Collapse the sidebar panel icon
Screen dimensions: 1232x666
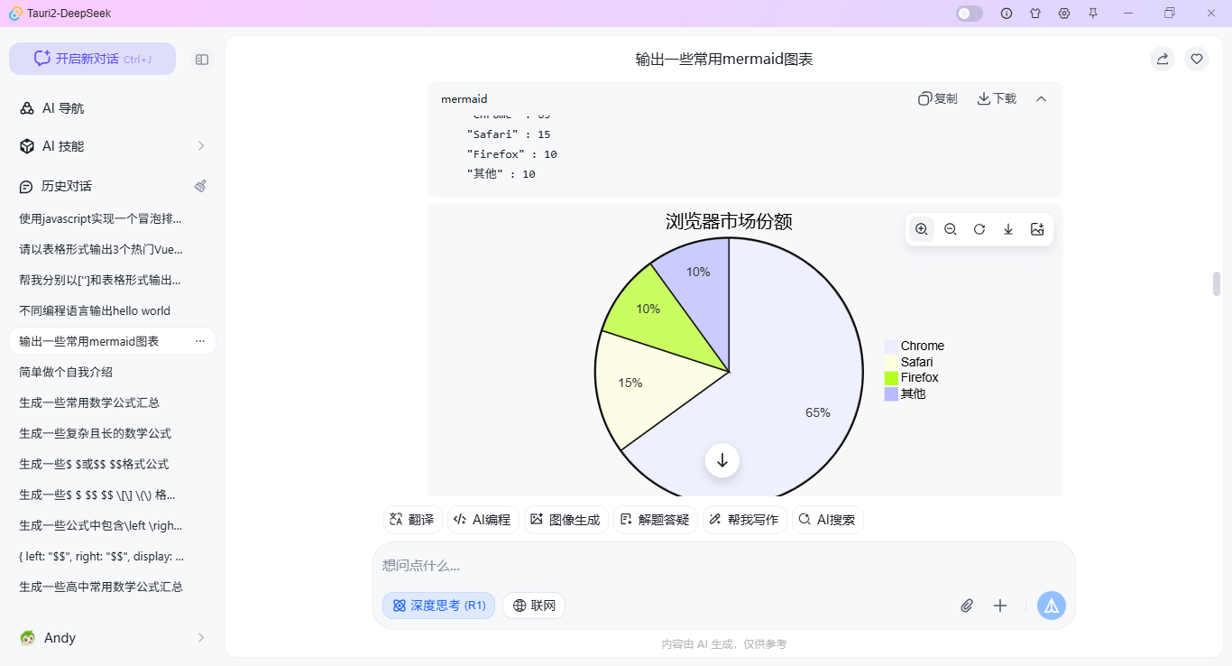(202, 59)
